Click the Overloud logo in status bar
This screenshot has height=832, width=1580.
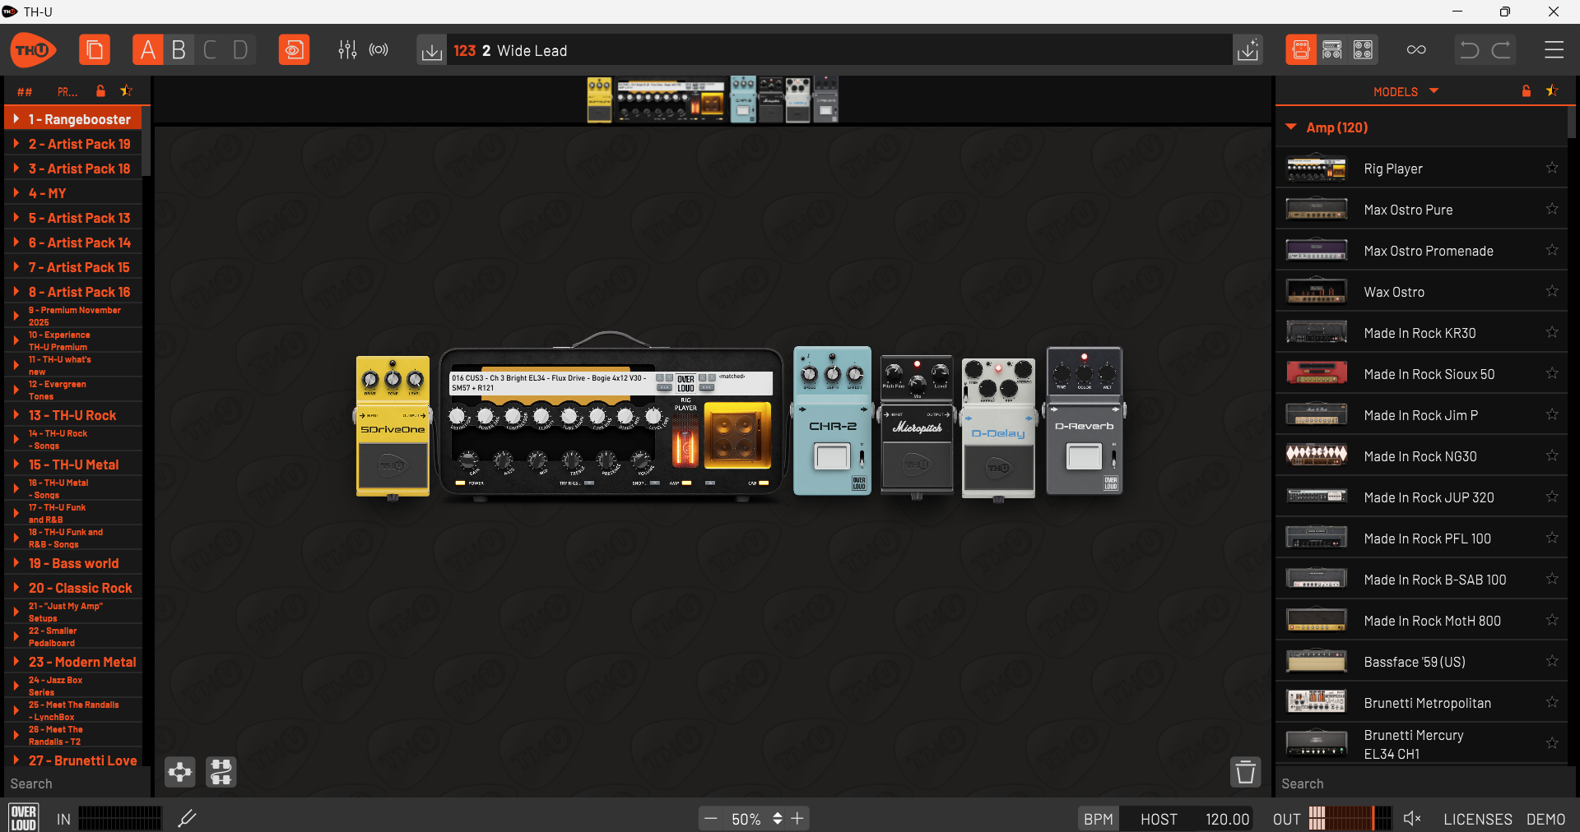click(x=24, y=818)
